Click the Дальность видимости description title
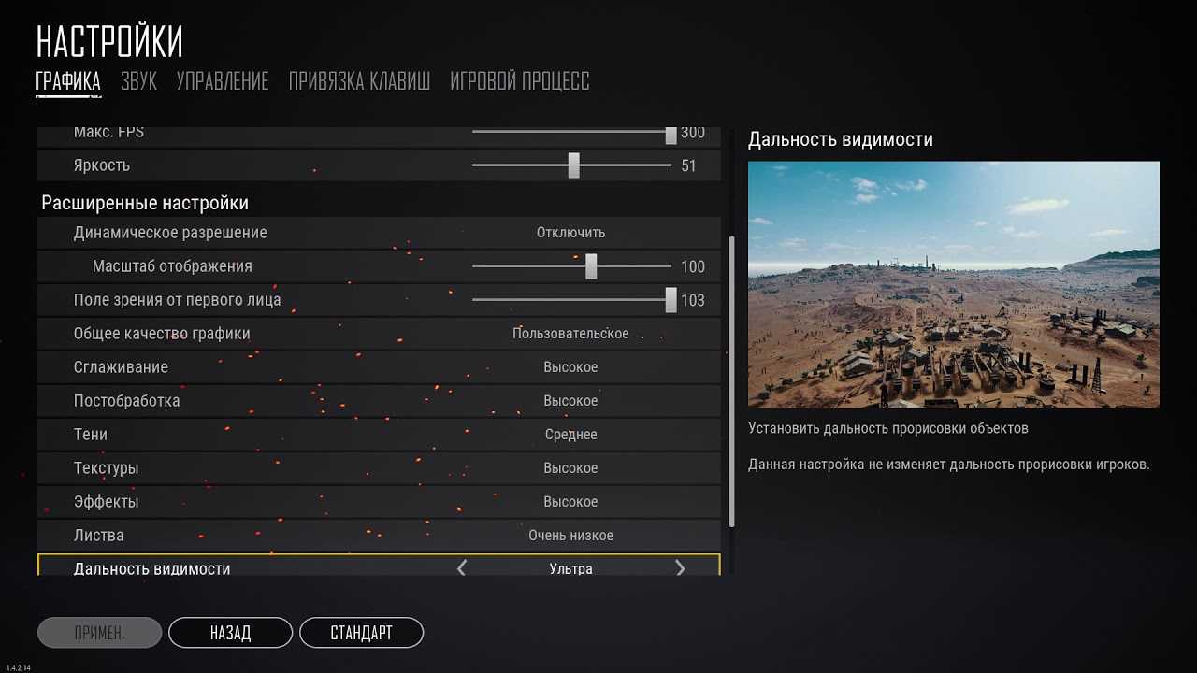 tap(841, 139)
